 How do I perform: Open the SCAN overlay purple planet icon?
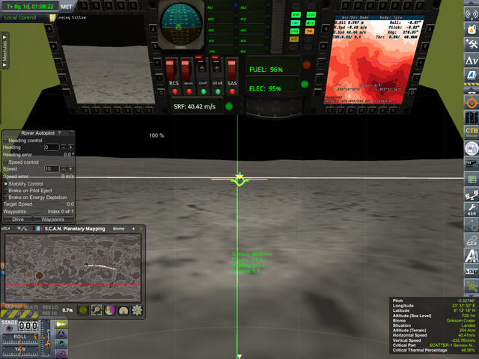click(x=110, y=310)
